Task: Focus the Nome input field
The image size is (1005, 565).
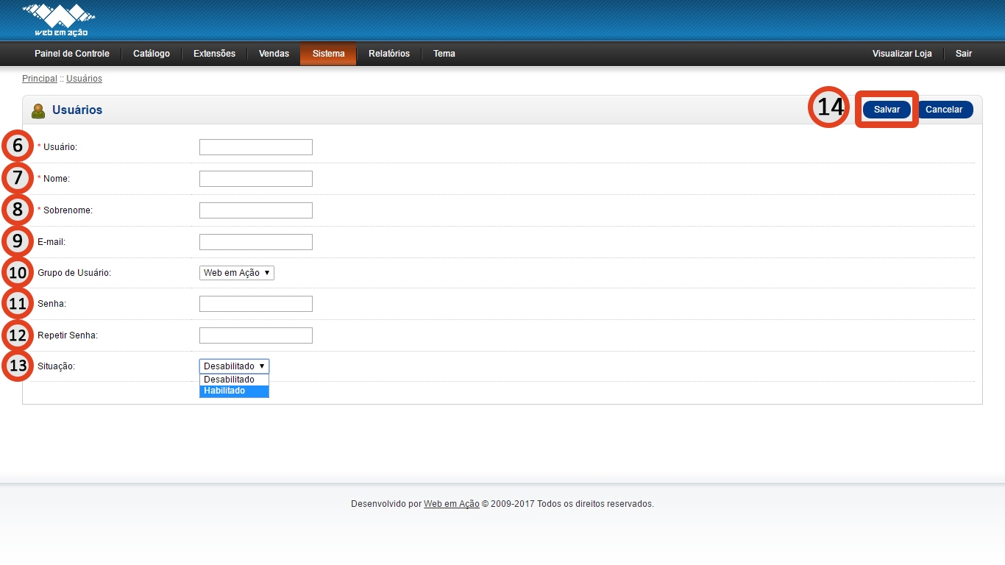Action: (256, 179)
